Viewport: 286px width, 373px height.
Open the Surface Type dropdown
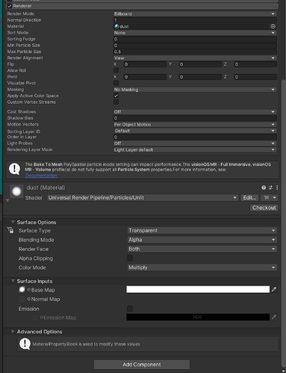tap(202, 230)
